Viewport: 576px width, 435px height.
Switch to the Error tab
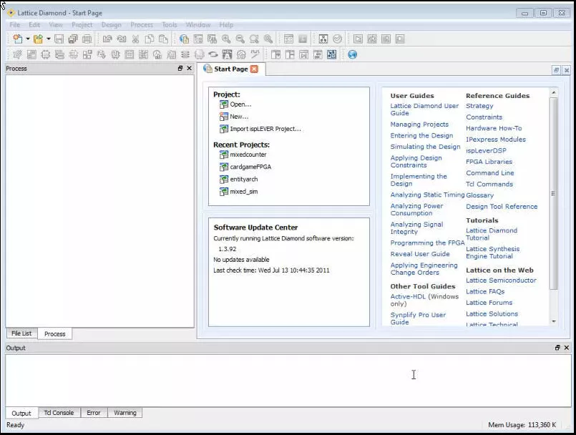coord(94,413)
